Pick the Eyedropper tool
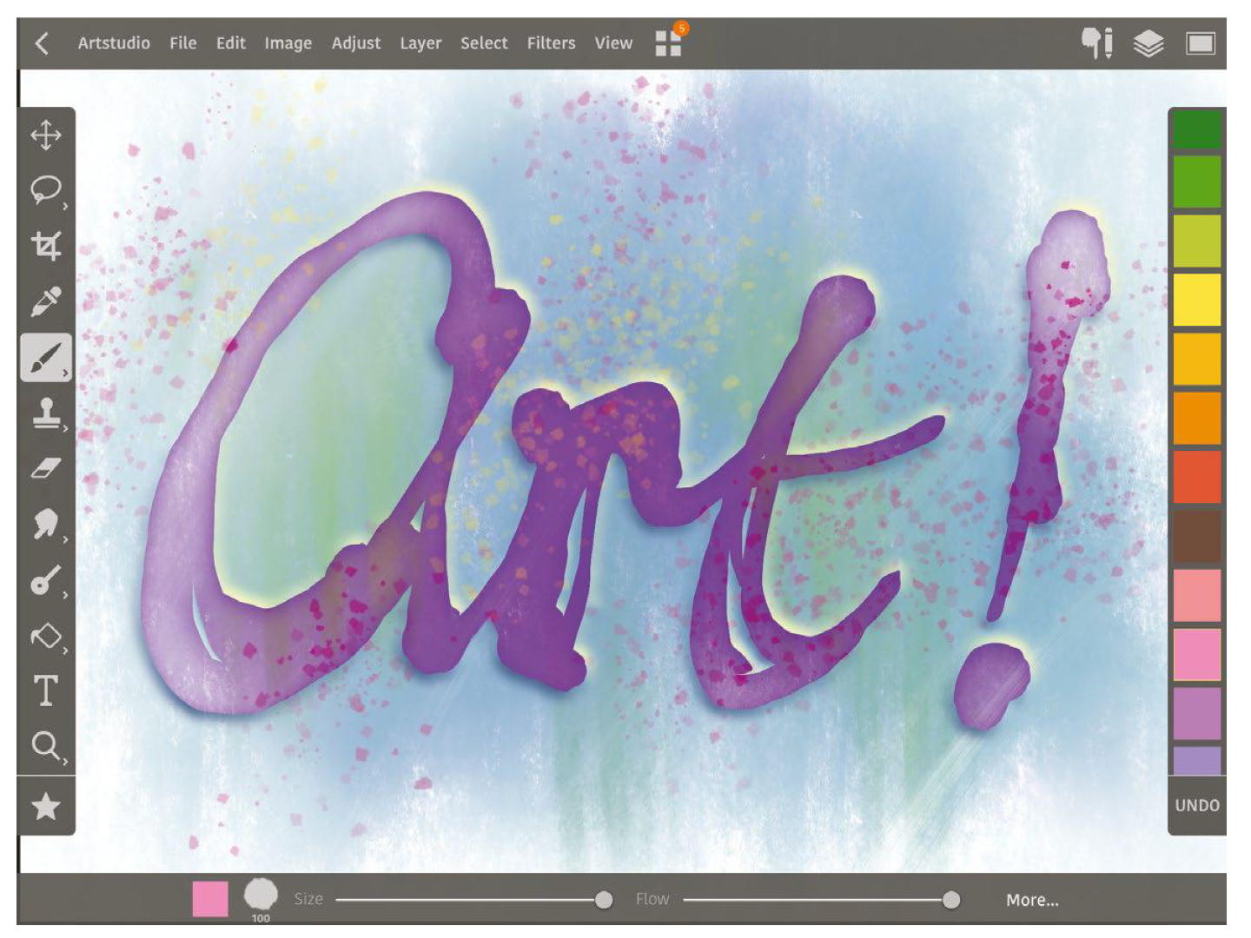Image resolution: width=1251 pixels, height=938 pixels. click(x=46, y=301)
